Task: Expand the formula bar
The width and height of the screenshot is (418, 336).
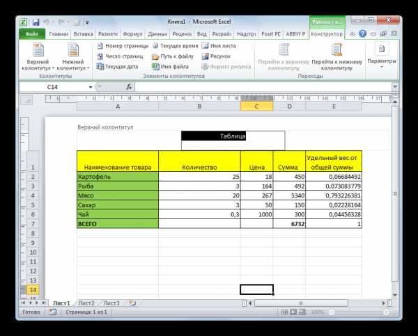Action: click(395, 87)
